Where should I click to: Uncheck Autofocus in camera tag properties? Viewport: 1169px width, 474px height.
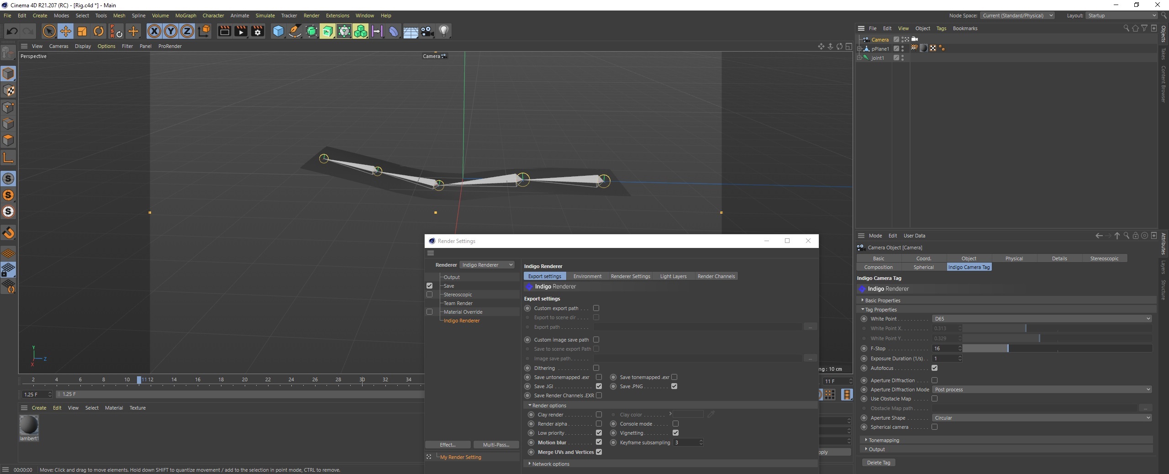tap(934, 368)
